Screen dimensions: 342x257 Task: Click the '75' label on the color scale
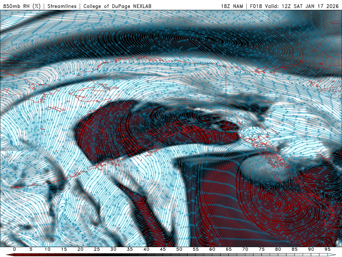coord(262,249)
